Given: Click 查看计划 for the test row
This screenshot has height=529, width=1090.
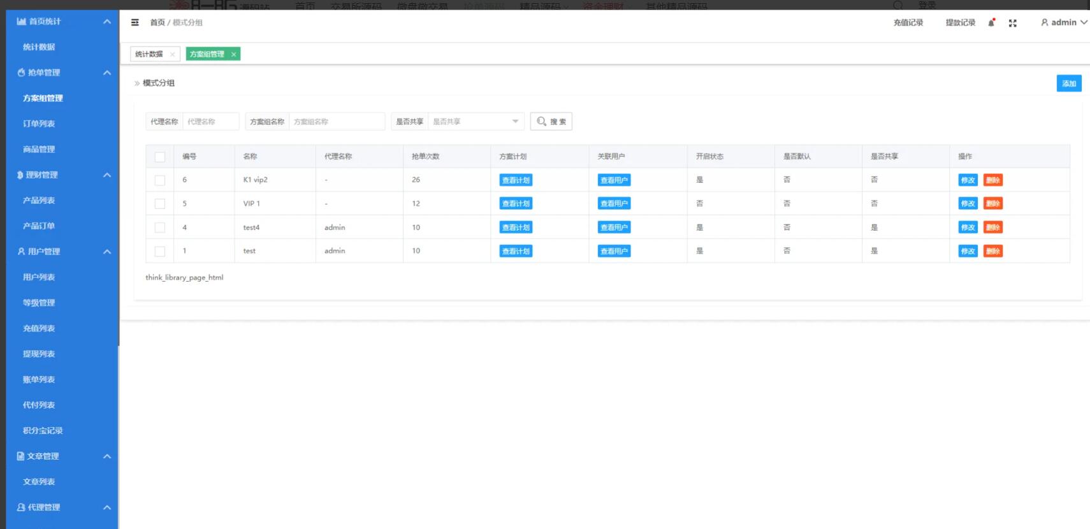Looking at the screenshot, I should (516, 251).
